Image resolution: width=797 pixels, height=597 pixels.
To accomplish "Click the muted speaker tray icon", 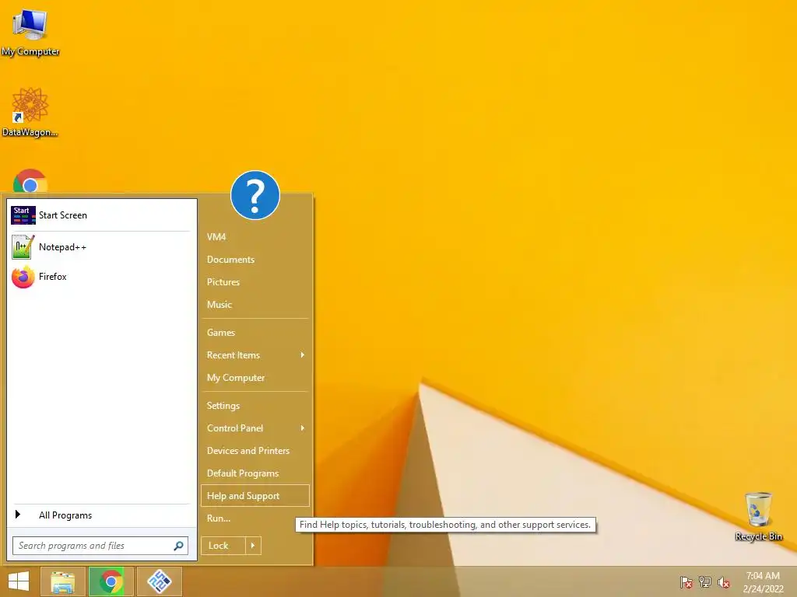I will pos(724,582).
